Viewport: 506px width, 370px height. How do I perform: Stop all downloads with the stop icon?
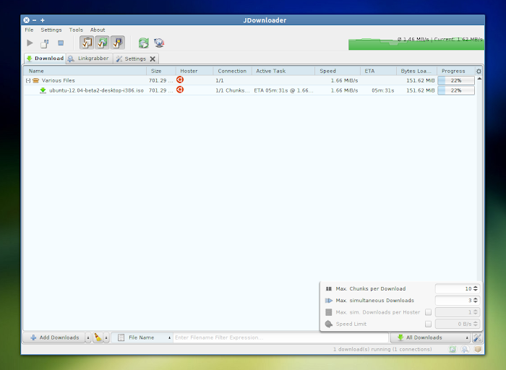coord(61,43)
